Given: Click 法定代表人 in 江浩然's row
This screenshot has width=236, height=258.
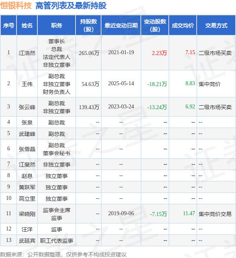Looking at the screenshot, I should coord(57,57).
